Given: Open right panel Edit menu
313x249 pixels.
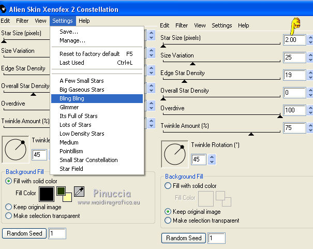Looking at the screenshot, I should pos(165,25).
